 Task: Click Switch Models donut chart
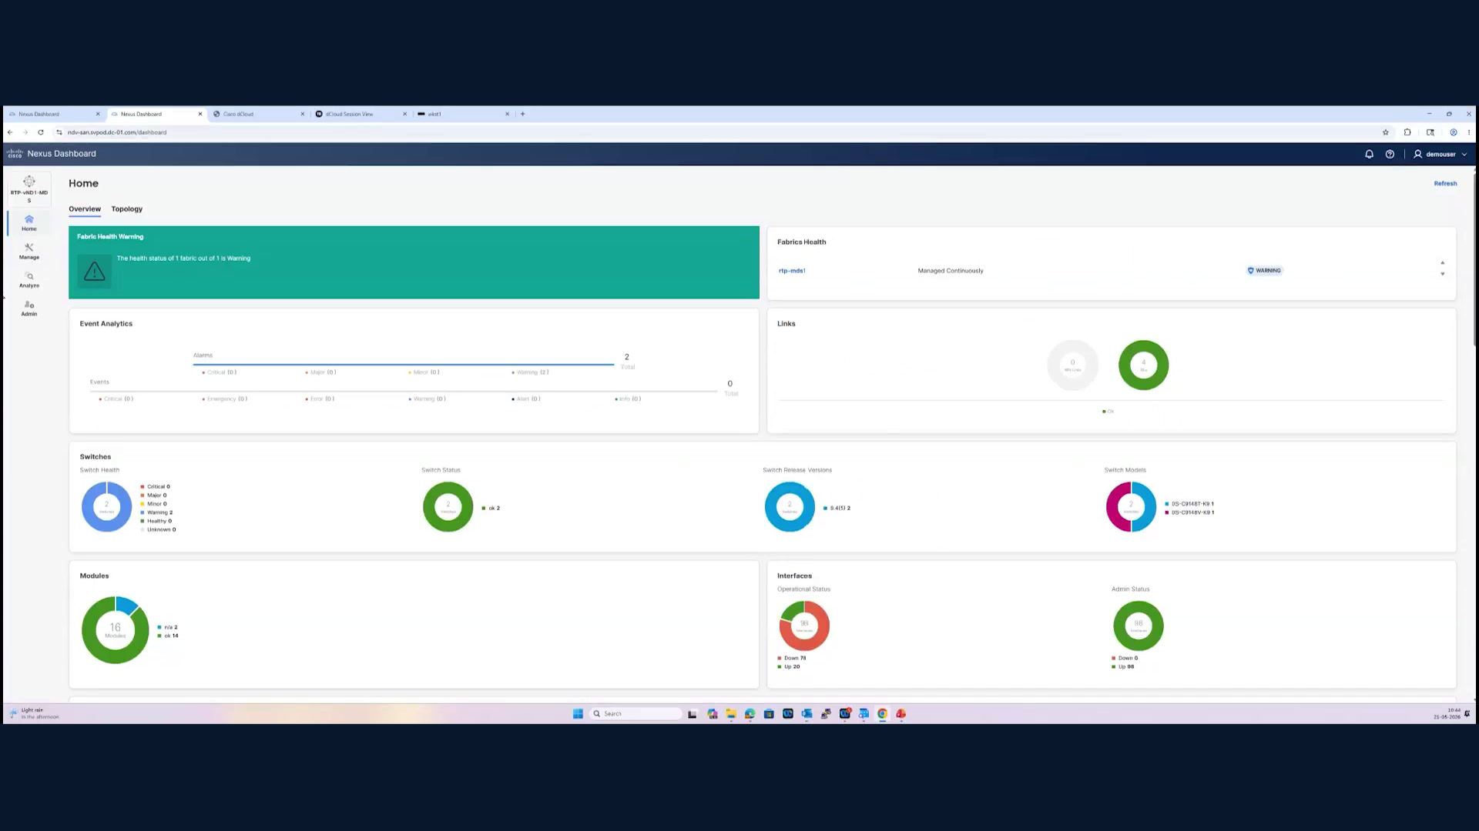[x=1131, y=507]
